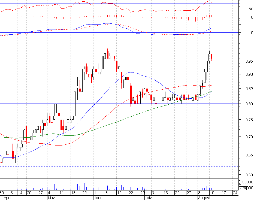Screen dimensions: 254x200
Task: Select the 1 date label in June
Action: 95,193
